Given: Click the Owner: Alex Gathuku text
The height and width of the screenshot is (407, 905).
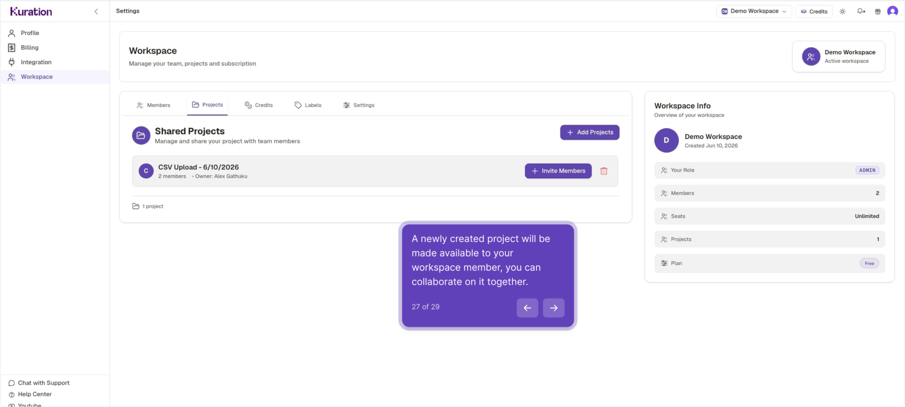Looking at the screenshot, I should click(221, 176).
